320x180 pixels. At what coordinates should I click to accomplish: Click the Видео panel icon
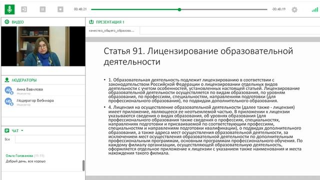[7, 22]
